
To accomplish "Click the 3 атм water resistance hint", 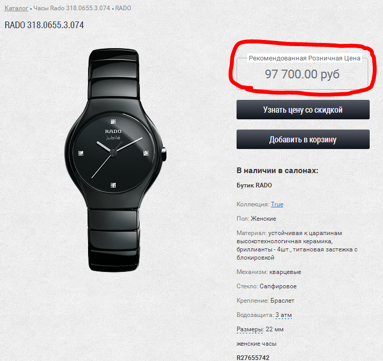I will point(284,315).
